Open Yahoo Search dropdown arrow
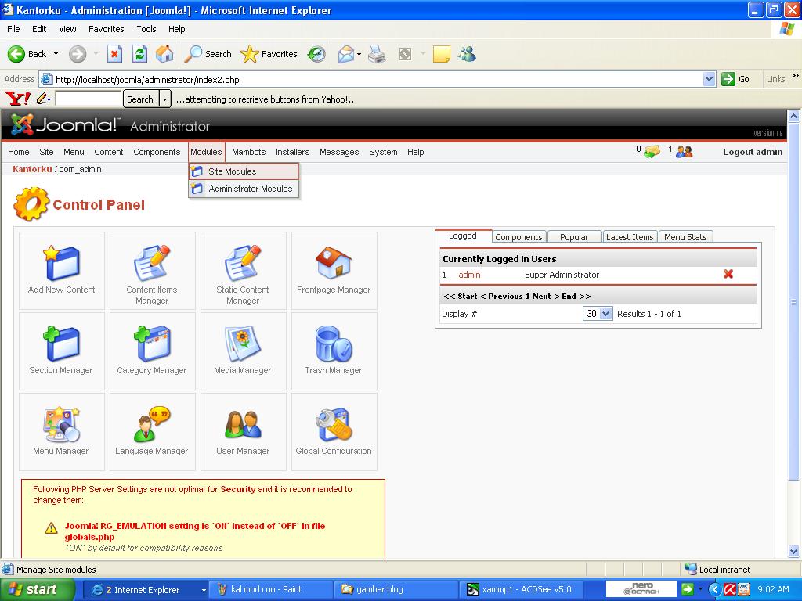The width and height of the screenshot is (802, 601). pos(164,99)
